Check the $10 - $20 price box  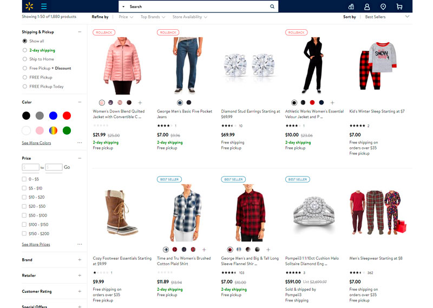point(24,197)
